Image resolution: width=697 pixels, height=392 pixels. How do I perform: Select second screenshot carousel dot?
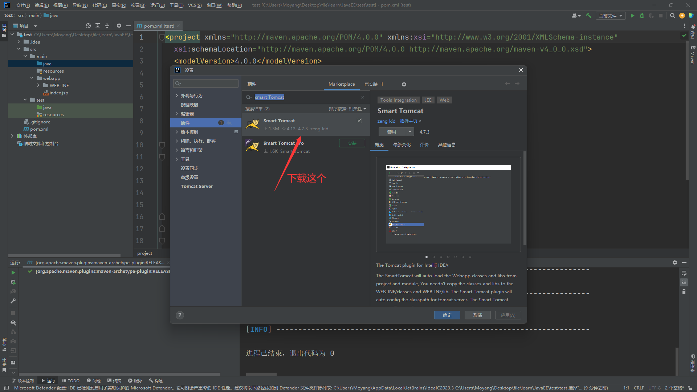(433, 257)
